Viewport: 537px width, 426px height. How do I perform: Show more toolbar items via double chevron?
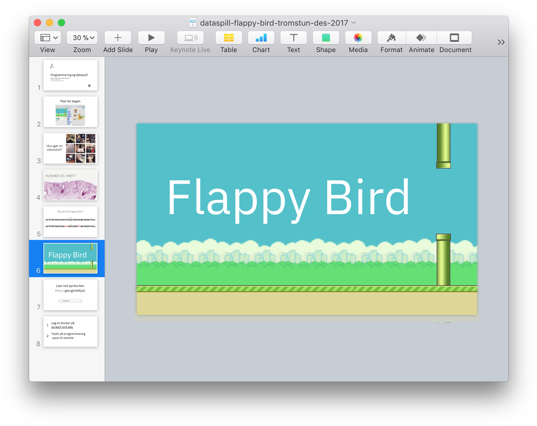tap(501, 42)
